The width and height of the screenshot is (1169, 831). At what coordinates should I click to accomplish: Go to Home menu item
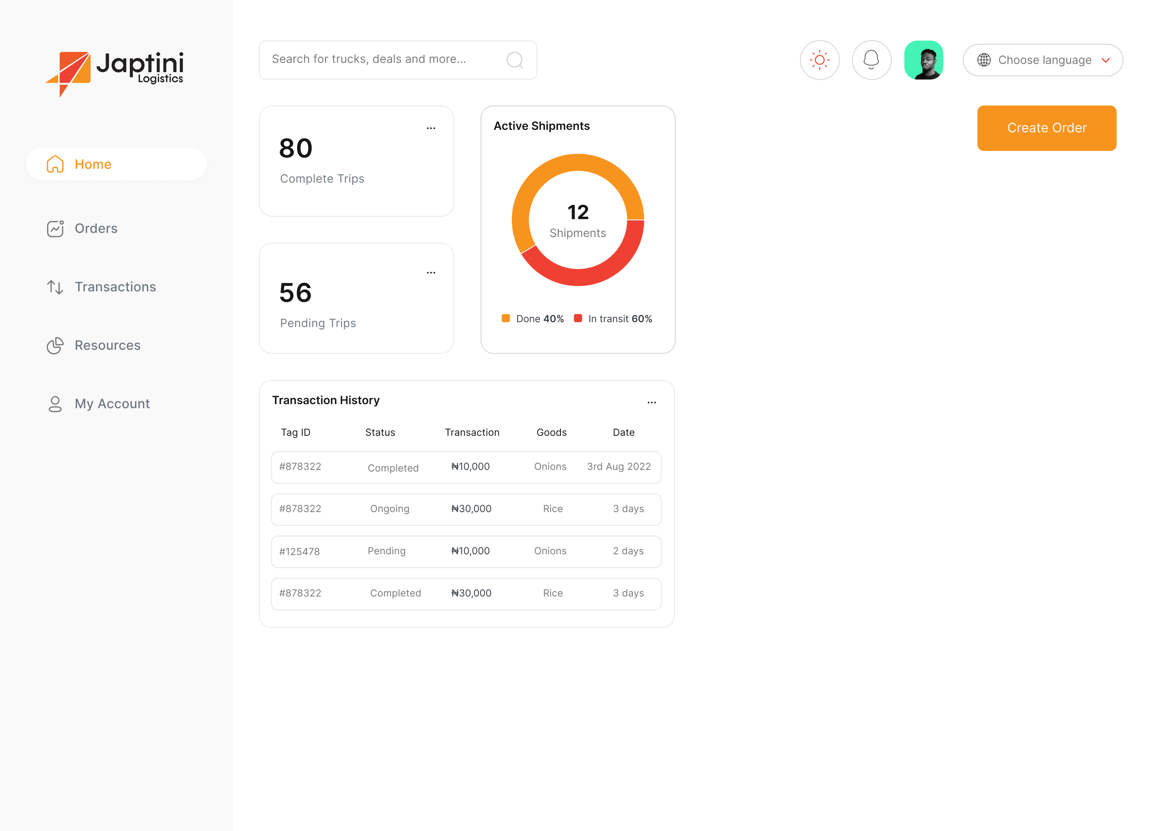coord(116,164)
